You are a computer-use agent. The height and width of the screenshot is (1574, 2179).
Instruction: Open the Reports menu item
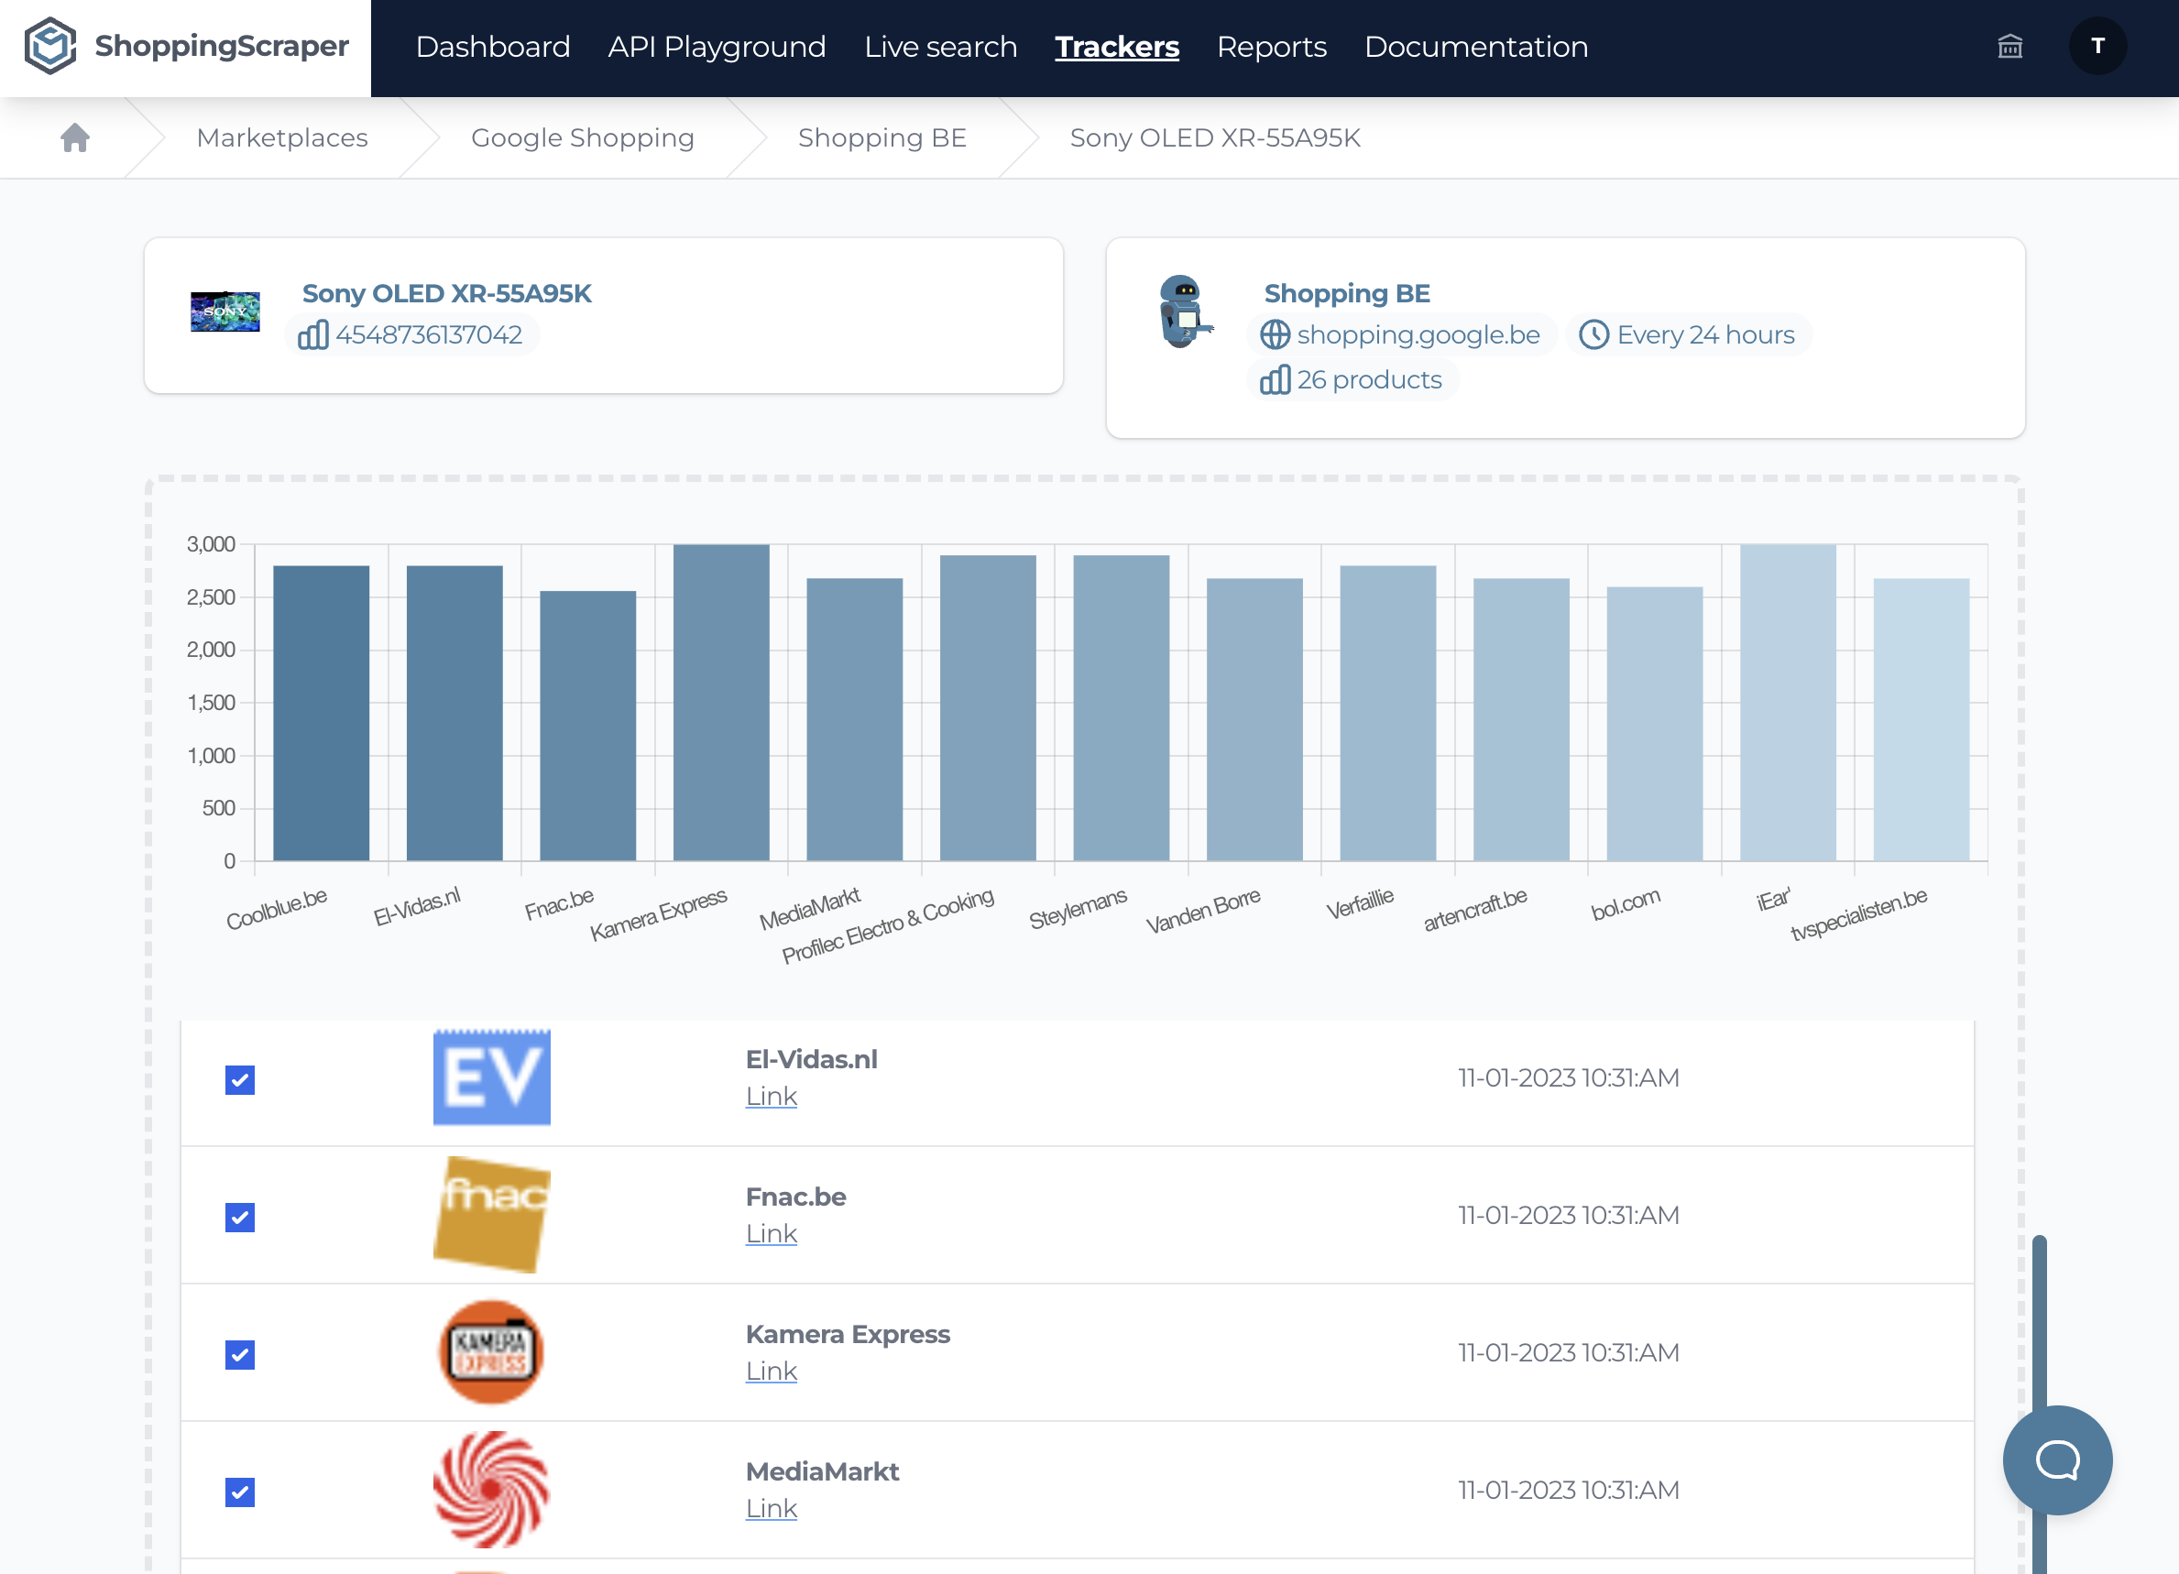coord(1271,47)
